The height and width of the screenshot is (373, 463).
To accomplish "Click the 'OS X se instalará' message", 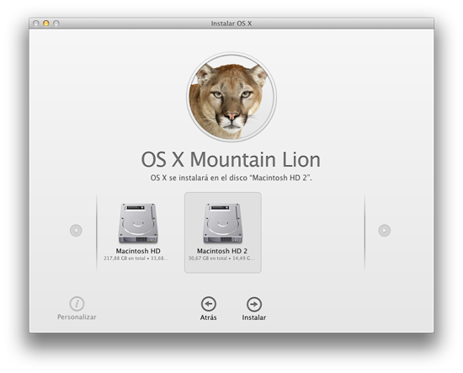I will point(231,178).
